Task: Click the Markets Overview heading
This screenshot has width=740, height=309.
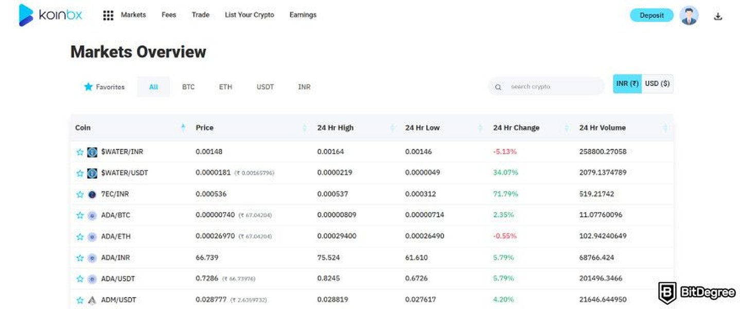Action: [x=138, y=52]
